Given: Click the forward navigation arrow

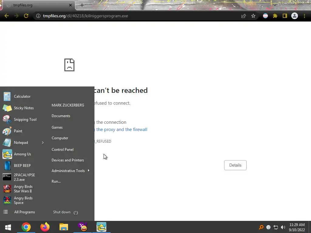Looking at the screenshot, I should [x=16, y=16].
